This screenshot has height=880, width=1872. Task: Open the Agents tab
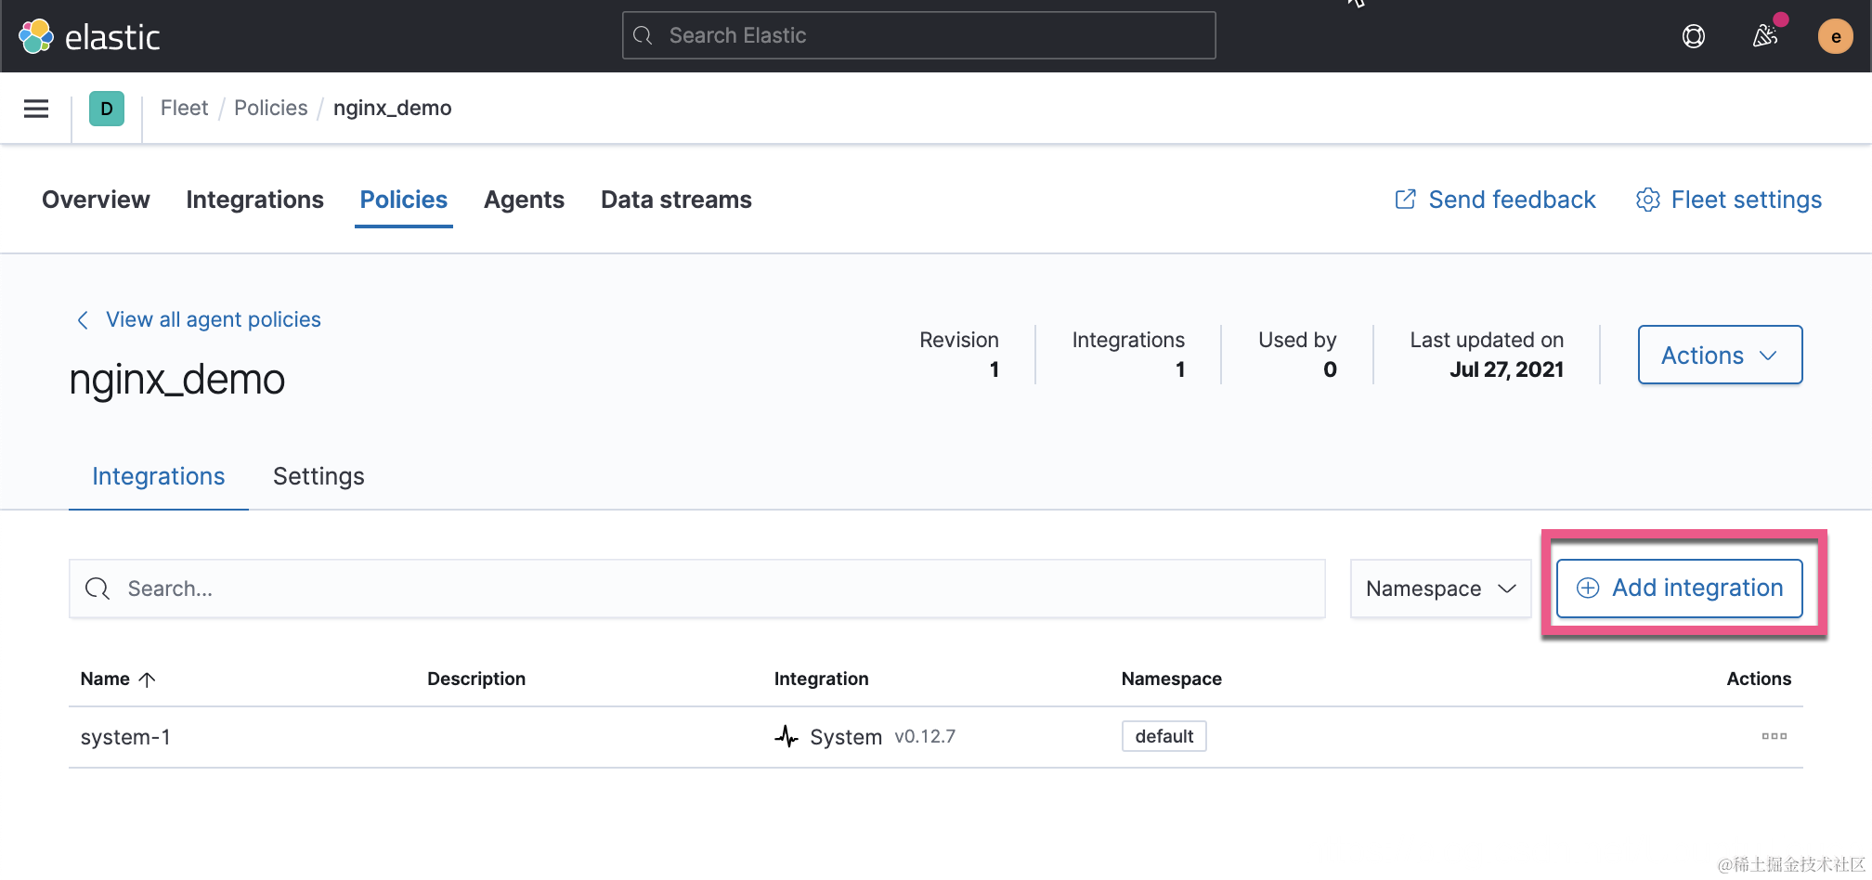coord(524,200)
